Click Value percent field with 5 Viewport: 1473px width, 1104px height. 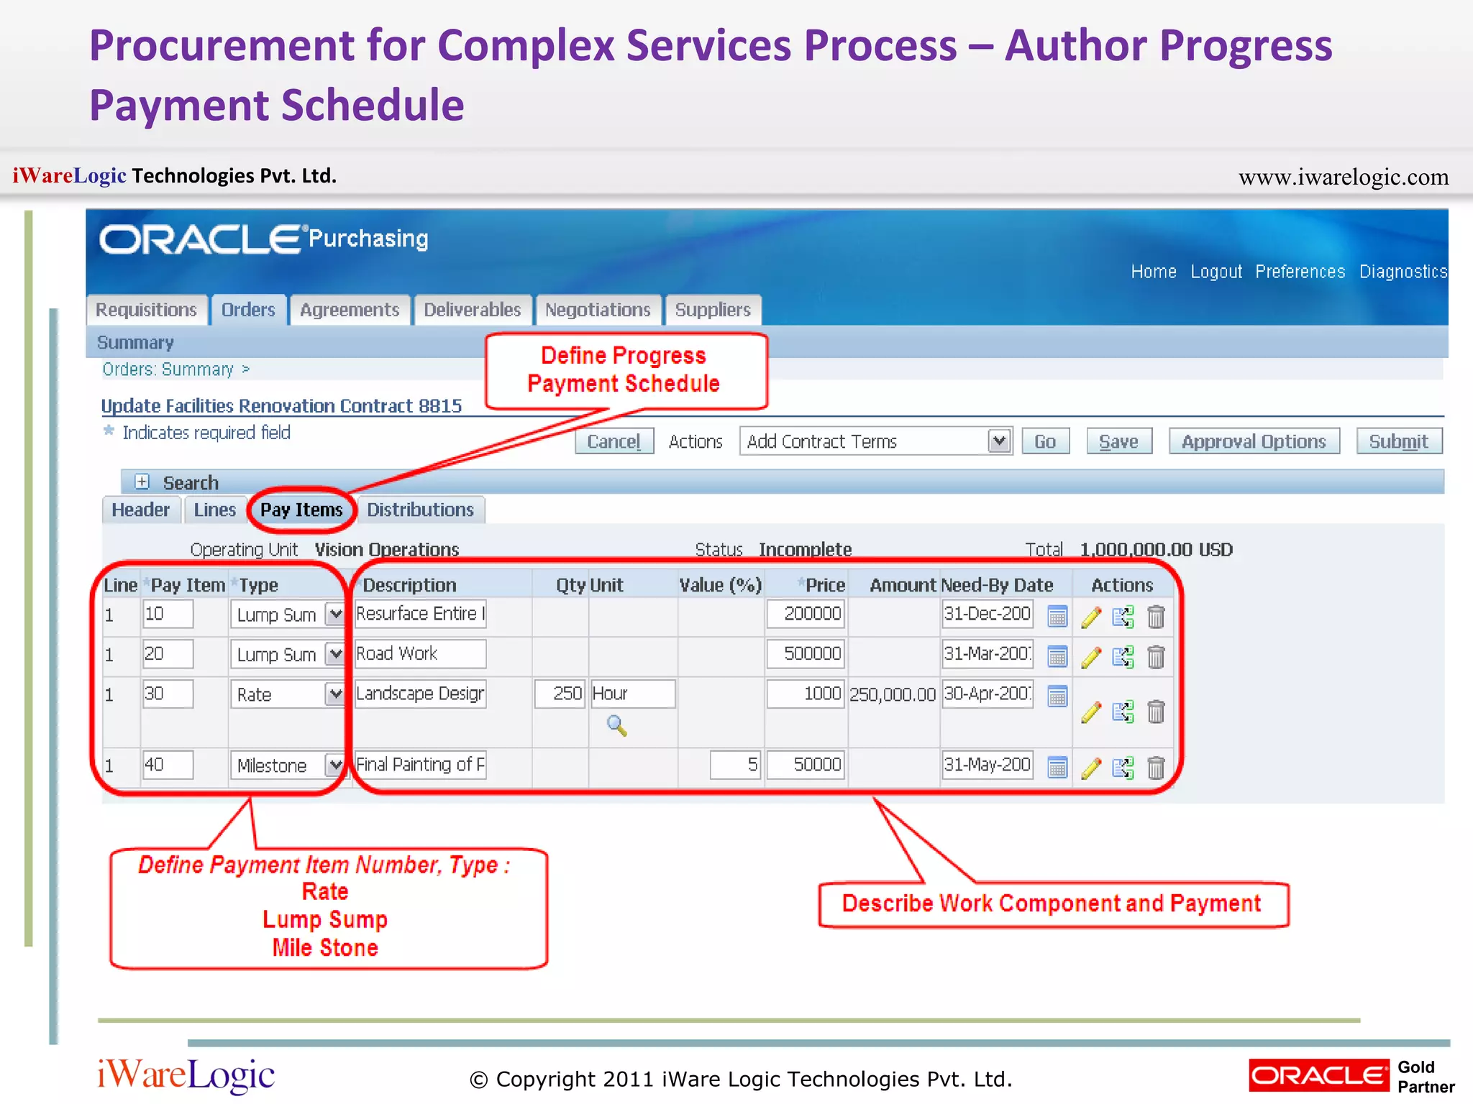tap(735, 764)
